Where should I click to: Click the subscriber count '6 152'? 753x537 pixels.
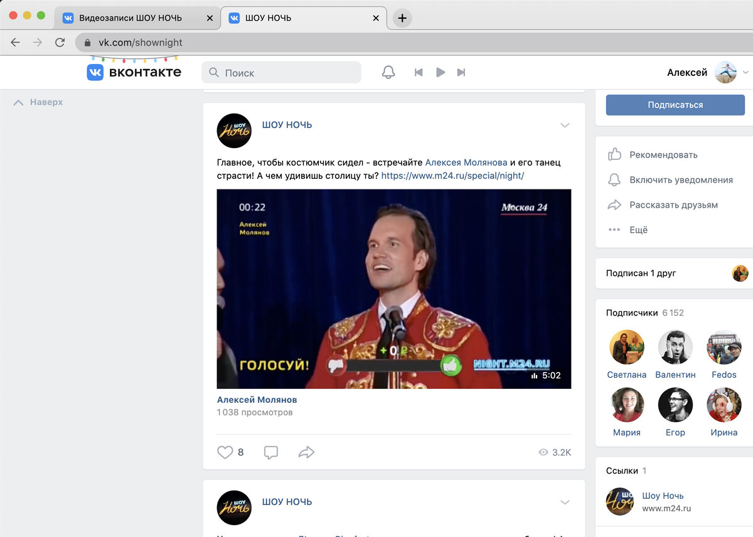tap(673, 312)
